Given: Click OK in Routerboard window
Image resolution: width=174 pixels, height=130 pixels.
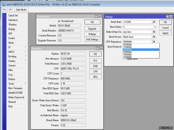Looking at the screenshot, I should pos(92,22).
